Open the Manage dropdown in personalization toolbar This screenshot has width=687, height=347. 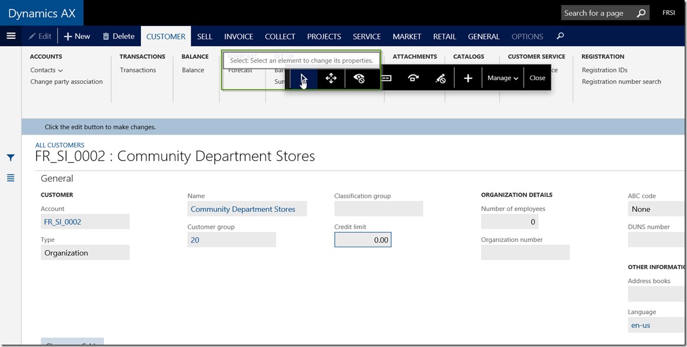pyautogui.click(x=503, y=78)
